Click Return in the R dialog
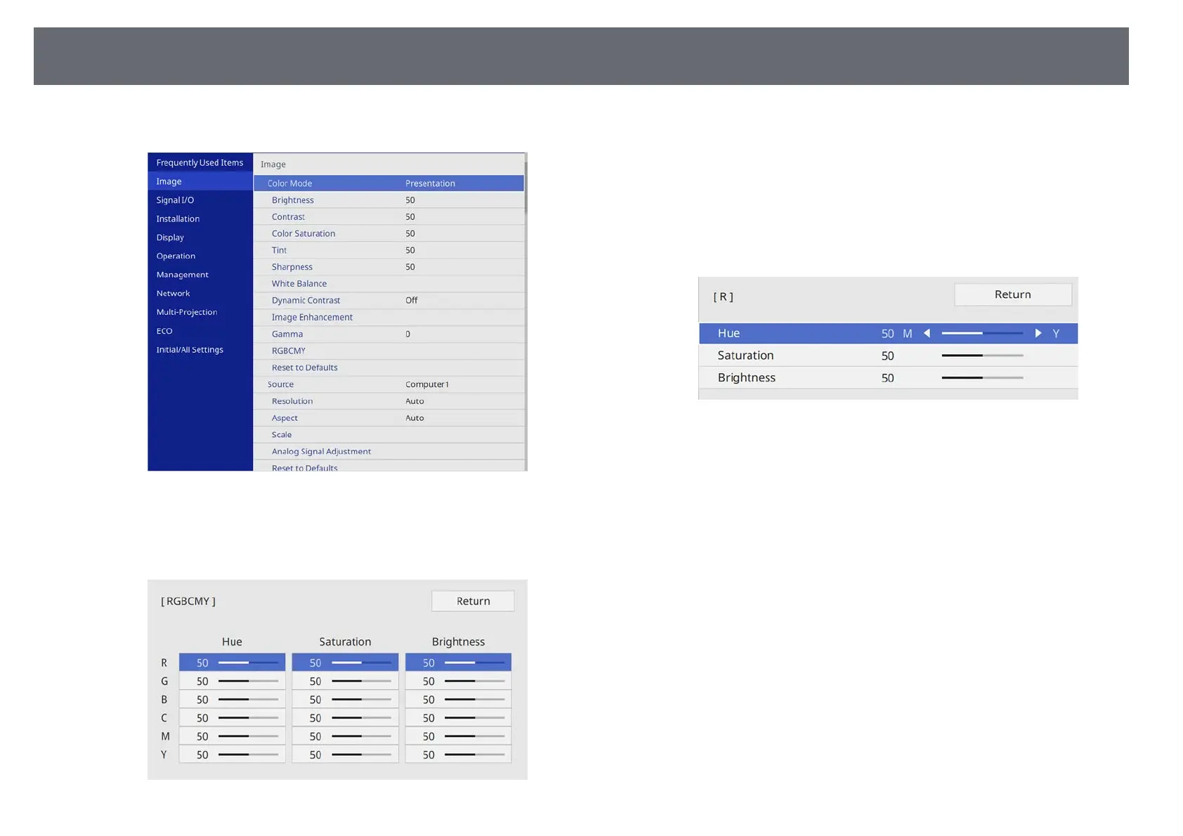 [x=1012, y=294]
